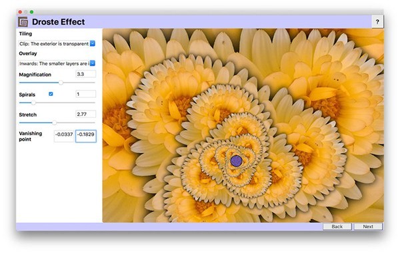400x253 pixels.
Task: Open help with the question mark button
Action: pyautogui.click(x=377, y=22)
